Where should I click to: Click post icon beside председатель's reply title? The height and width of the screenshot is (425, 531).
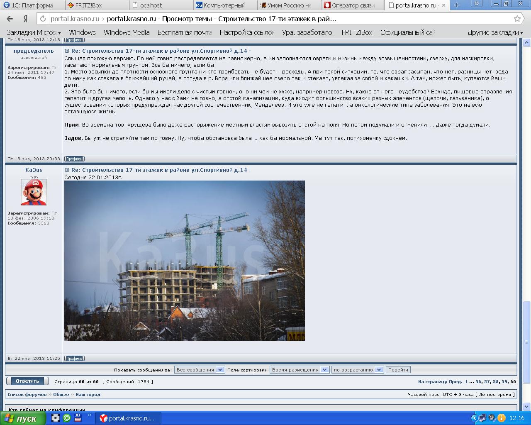67,51
